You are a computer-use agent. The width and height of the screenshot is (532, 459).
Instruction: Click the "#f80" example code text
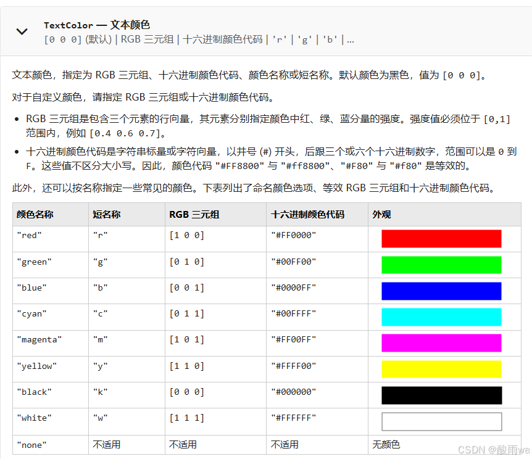coord(405,166)
